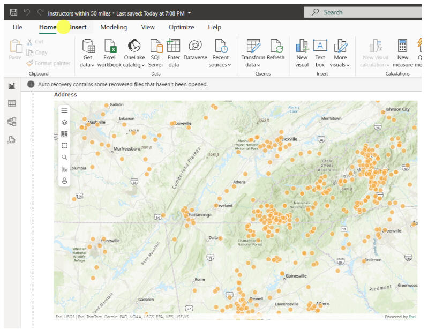Activate the map selection tool
Viewport: 428px width, 329px height.
(x=64, y=146)
